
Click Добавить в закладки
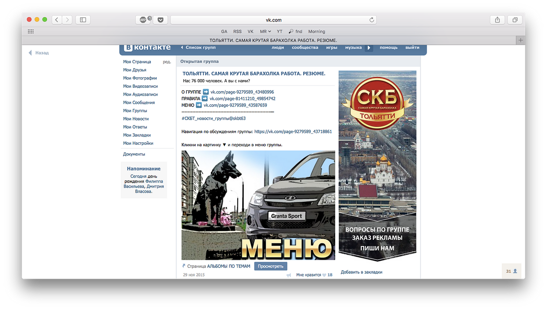click(x=361, y=272)
